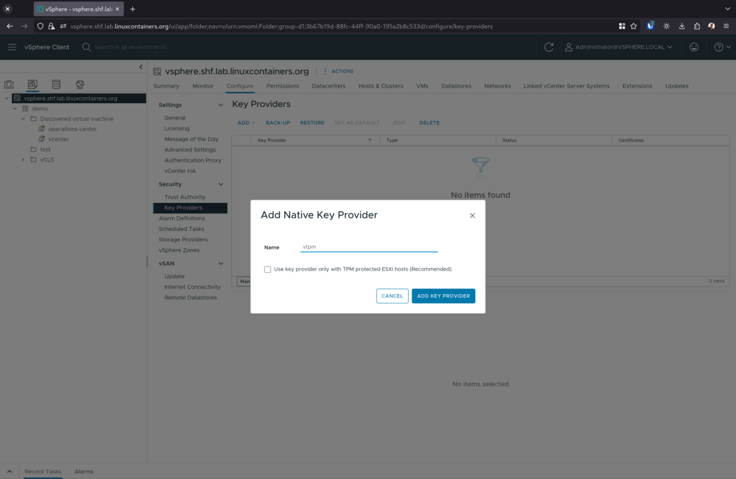736x479 pixels.
Task: Click the ADD KEY PROVIDER button
Action: point(443,296)
